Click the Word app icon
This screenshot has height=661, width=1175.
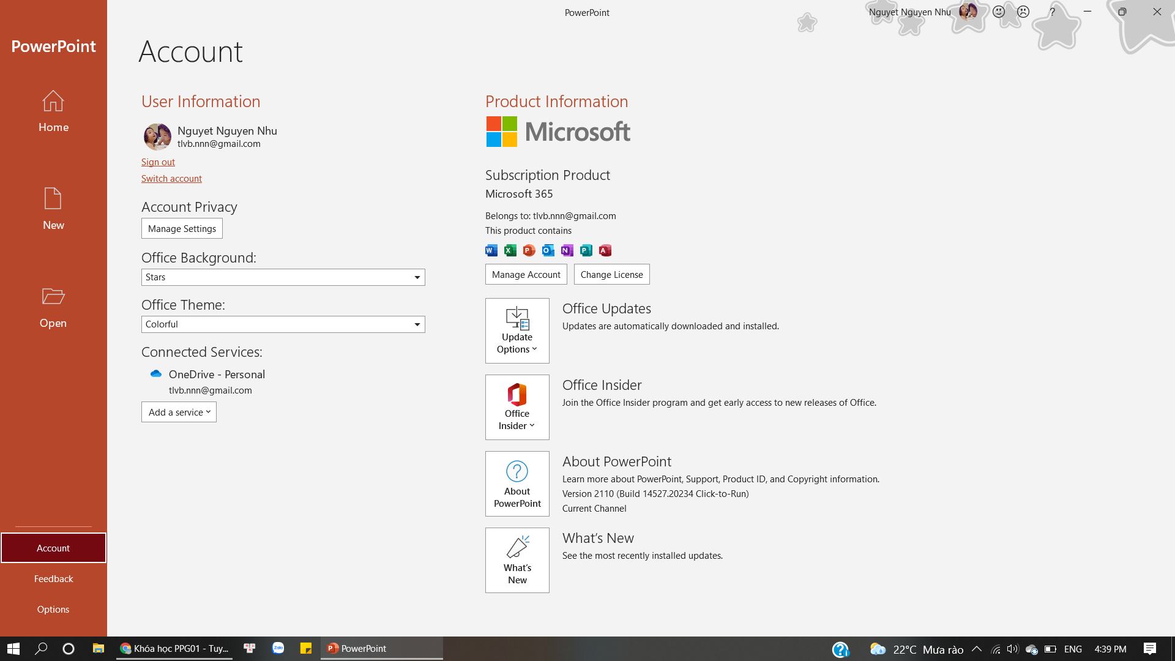(491, 250)
